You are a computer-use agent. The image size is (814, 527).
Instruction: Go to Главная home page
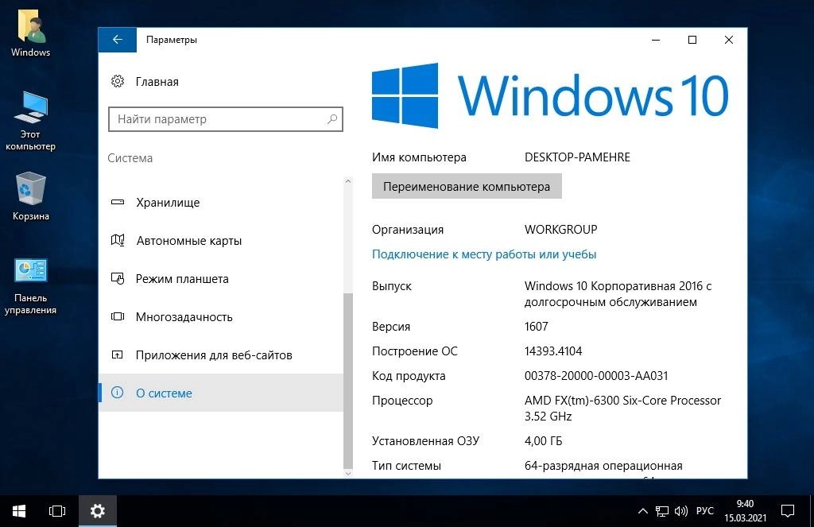[x=157, y=82]
